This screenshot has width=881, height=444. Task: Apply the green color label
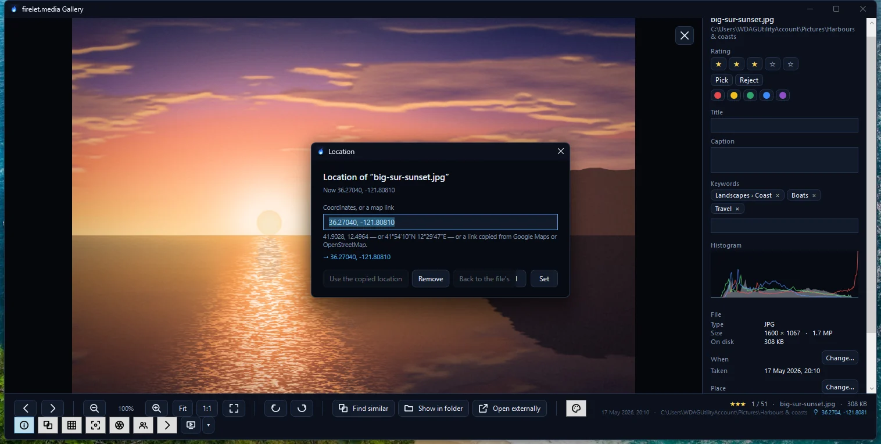[750, 95]
